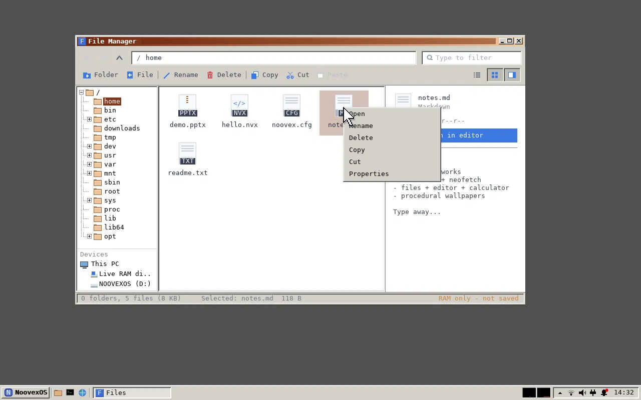The image size is (641, 400).
Task: Expand the usr folder in the tree
Action: (89, 155)
